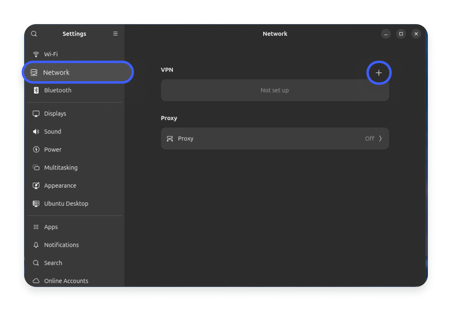Screen dimensions: 452x311
Task: Click the Proxy router icon
Action: pyautogui.click(x=170, y=138)
